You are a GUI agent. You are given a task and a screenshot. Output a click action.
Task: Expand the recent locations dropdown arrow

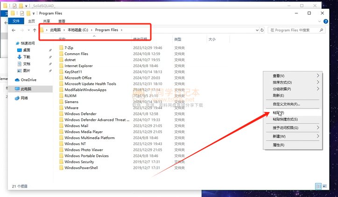[28, 30]
